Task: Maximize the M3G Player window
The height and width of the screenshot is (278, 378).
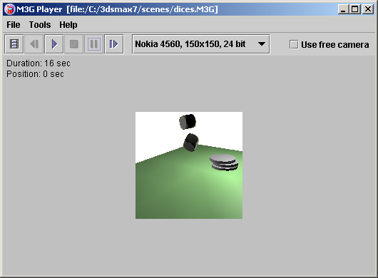Action: point(355,9)
